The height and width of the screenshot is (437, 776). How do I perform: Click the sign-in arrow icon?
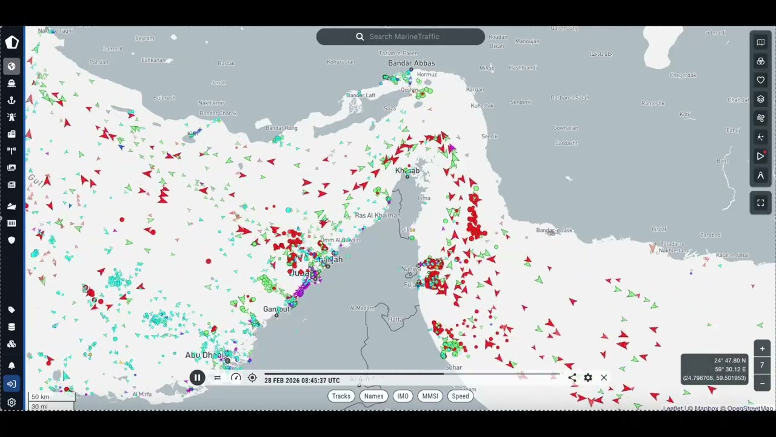pos(12,384)
